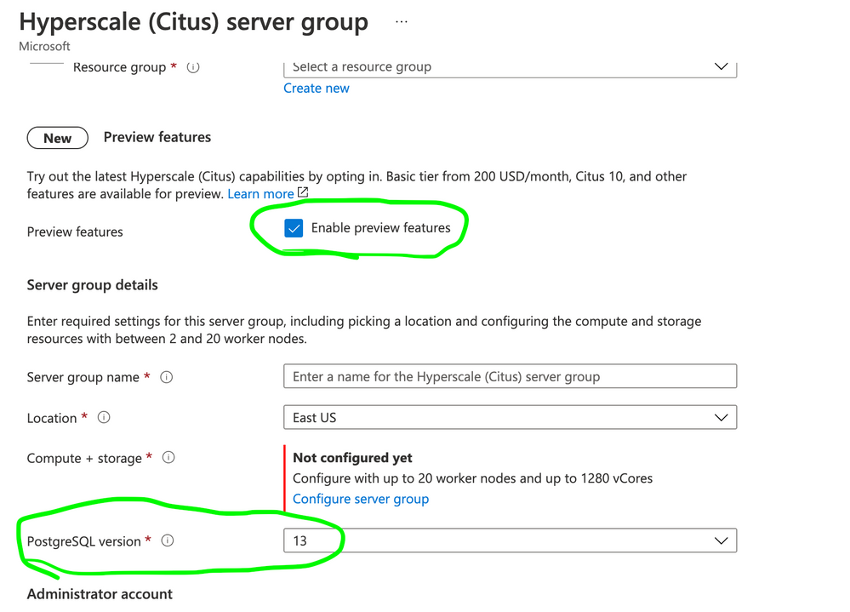The height and width of the screenshot is (612, 850).
Task: Open the PostgreSQL version dropdown
Action: coord(721,541)
